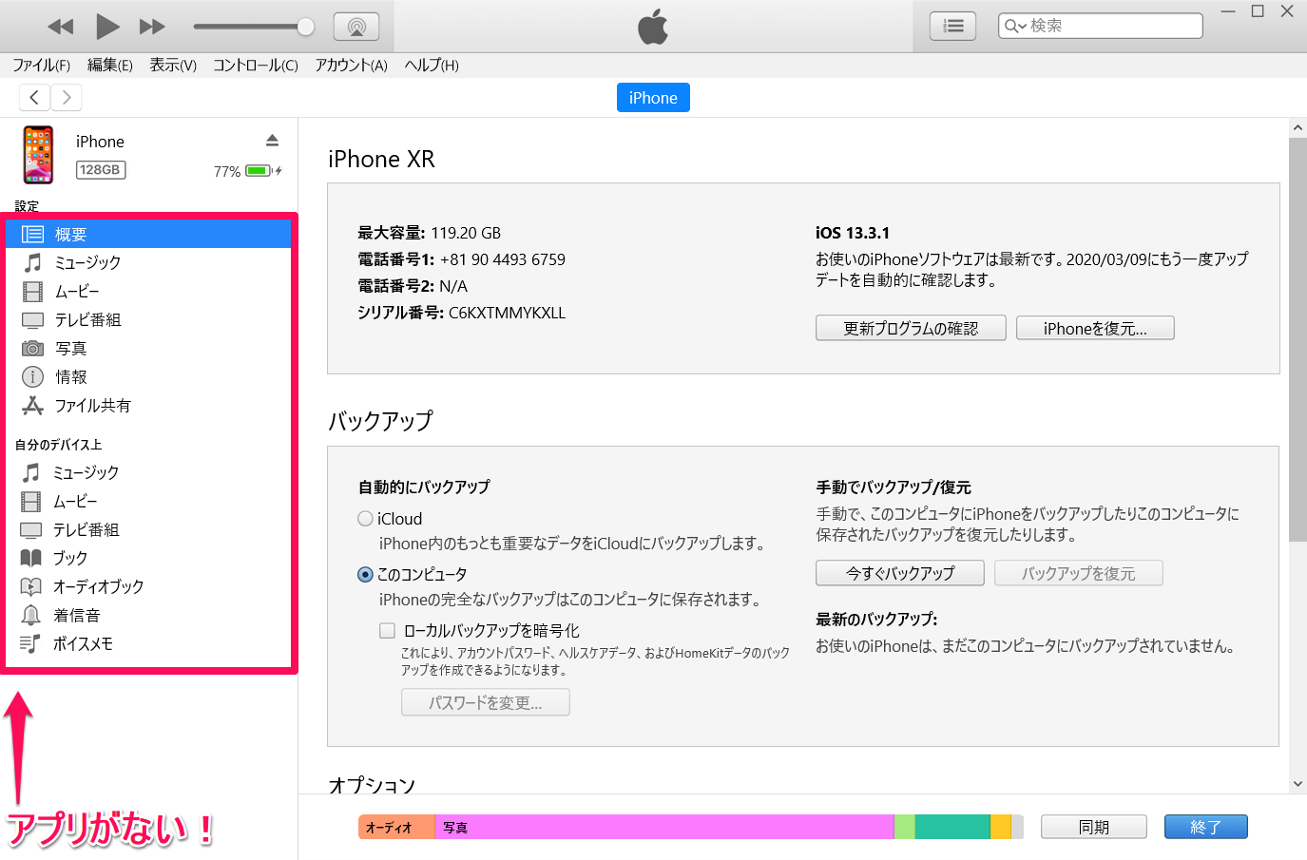Open オーディオブック on device
Viewport: 1307px width, 860px height.
[147, 586]
